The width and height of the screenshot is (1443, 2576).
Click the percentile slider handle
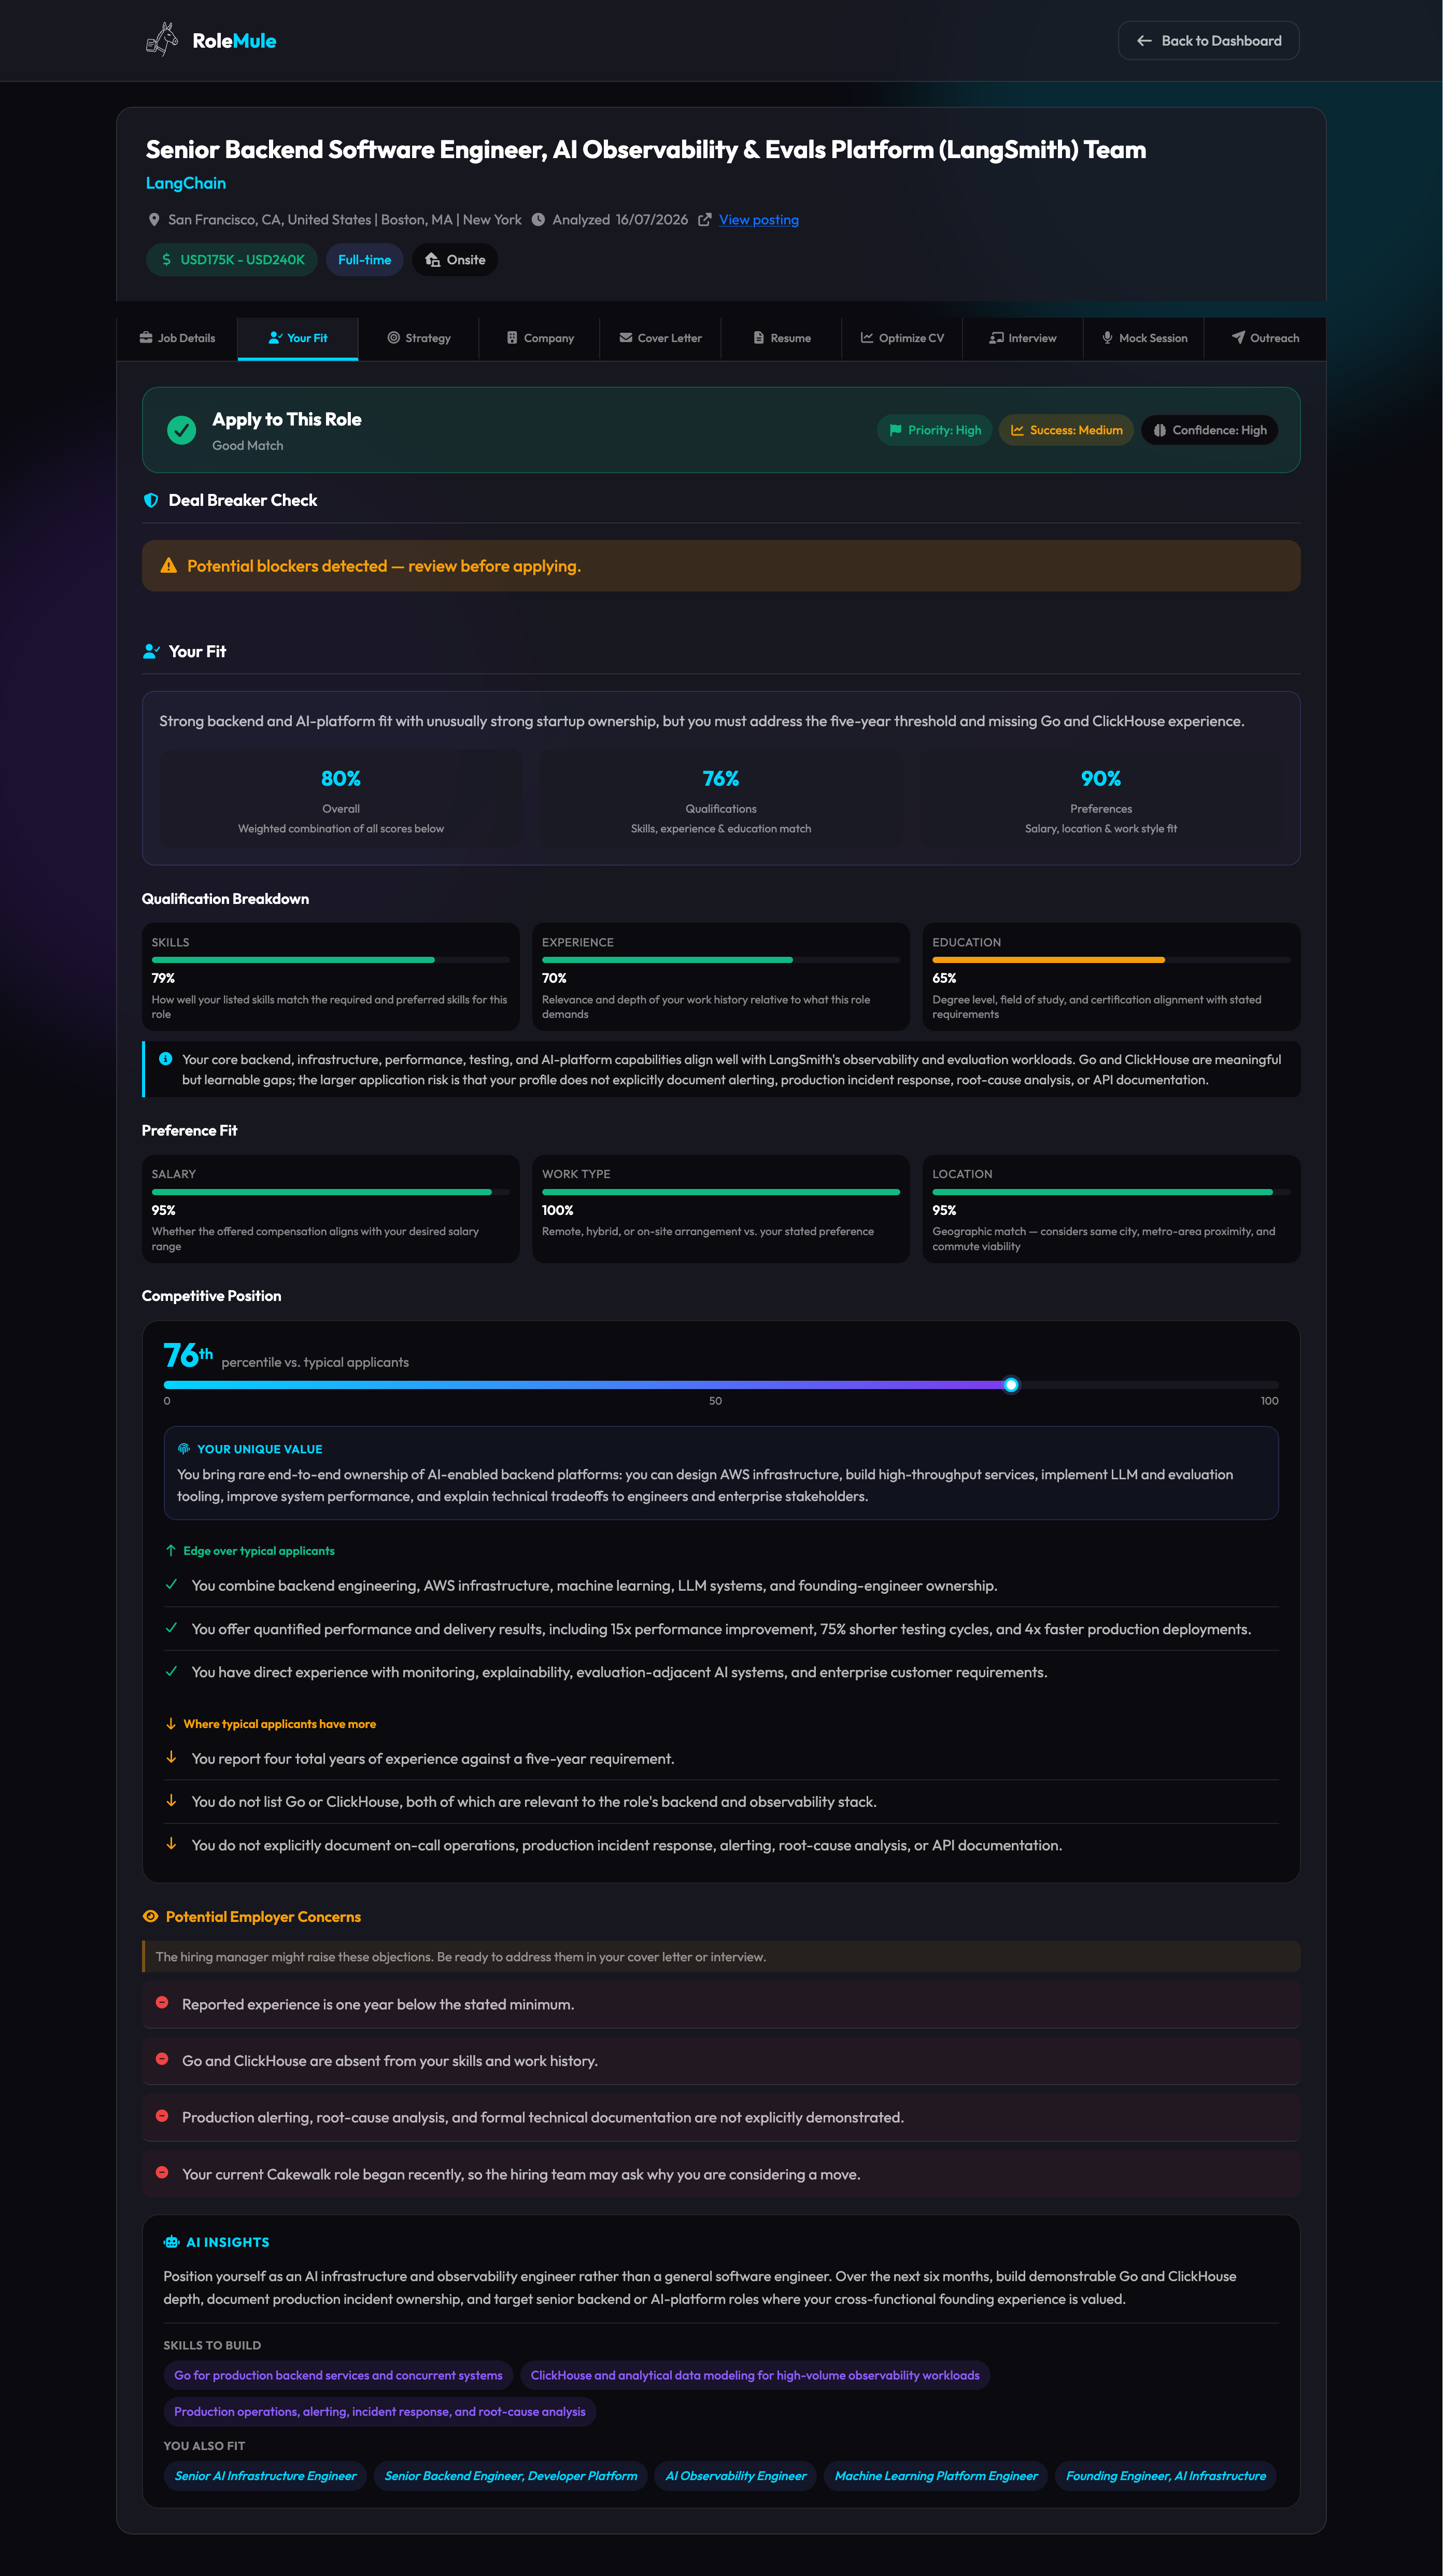point(1011,1385)
